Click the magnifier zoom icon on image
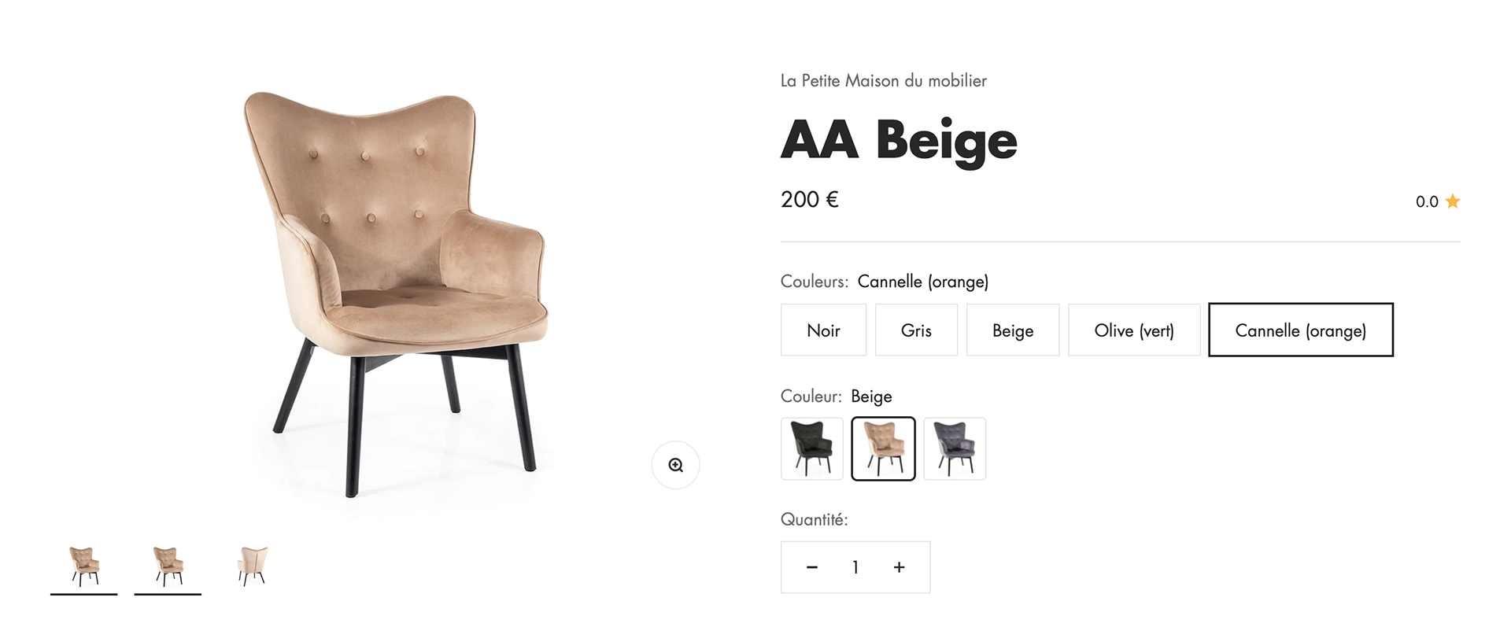Image resolution: width=1511 pixels, height=627 pixels. pyautogui.click(x=675, y=465)
